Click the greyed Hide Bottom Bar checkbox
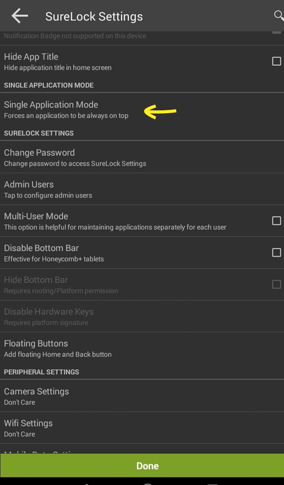 [x=276, y=284]
